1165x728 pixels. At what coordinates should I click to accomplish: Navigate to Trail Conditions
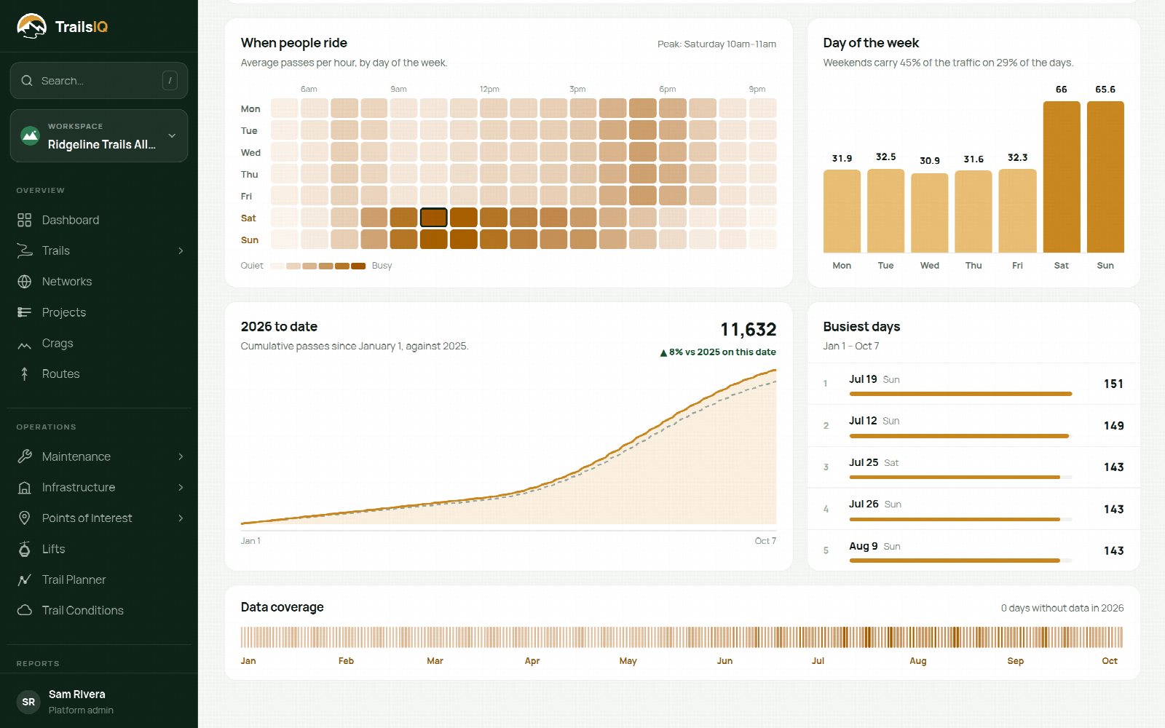(x=99, y=610)
